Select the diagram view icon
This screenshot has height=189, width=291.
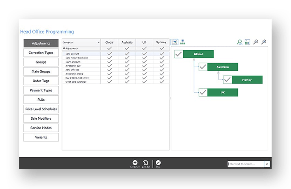174,42
